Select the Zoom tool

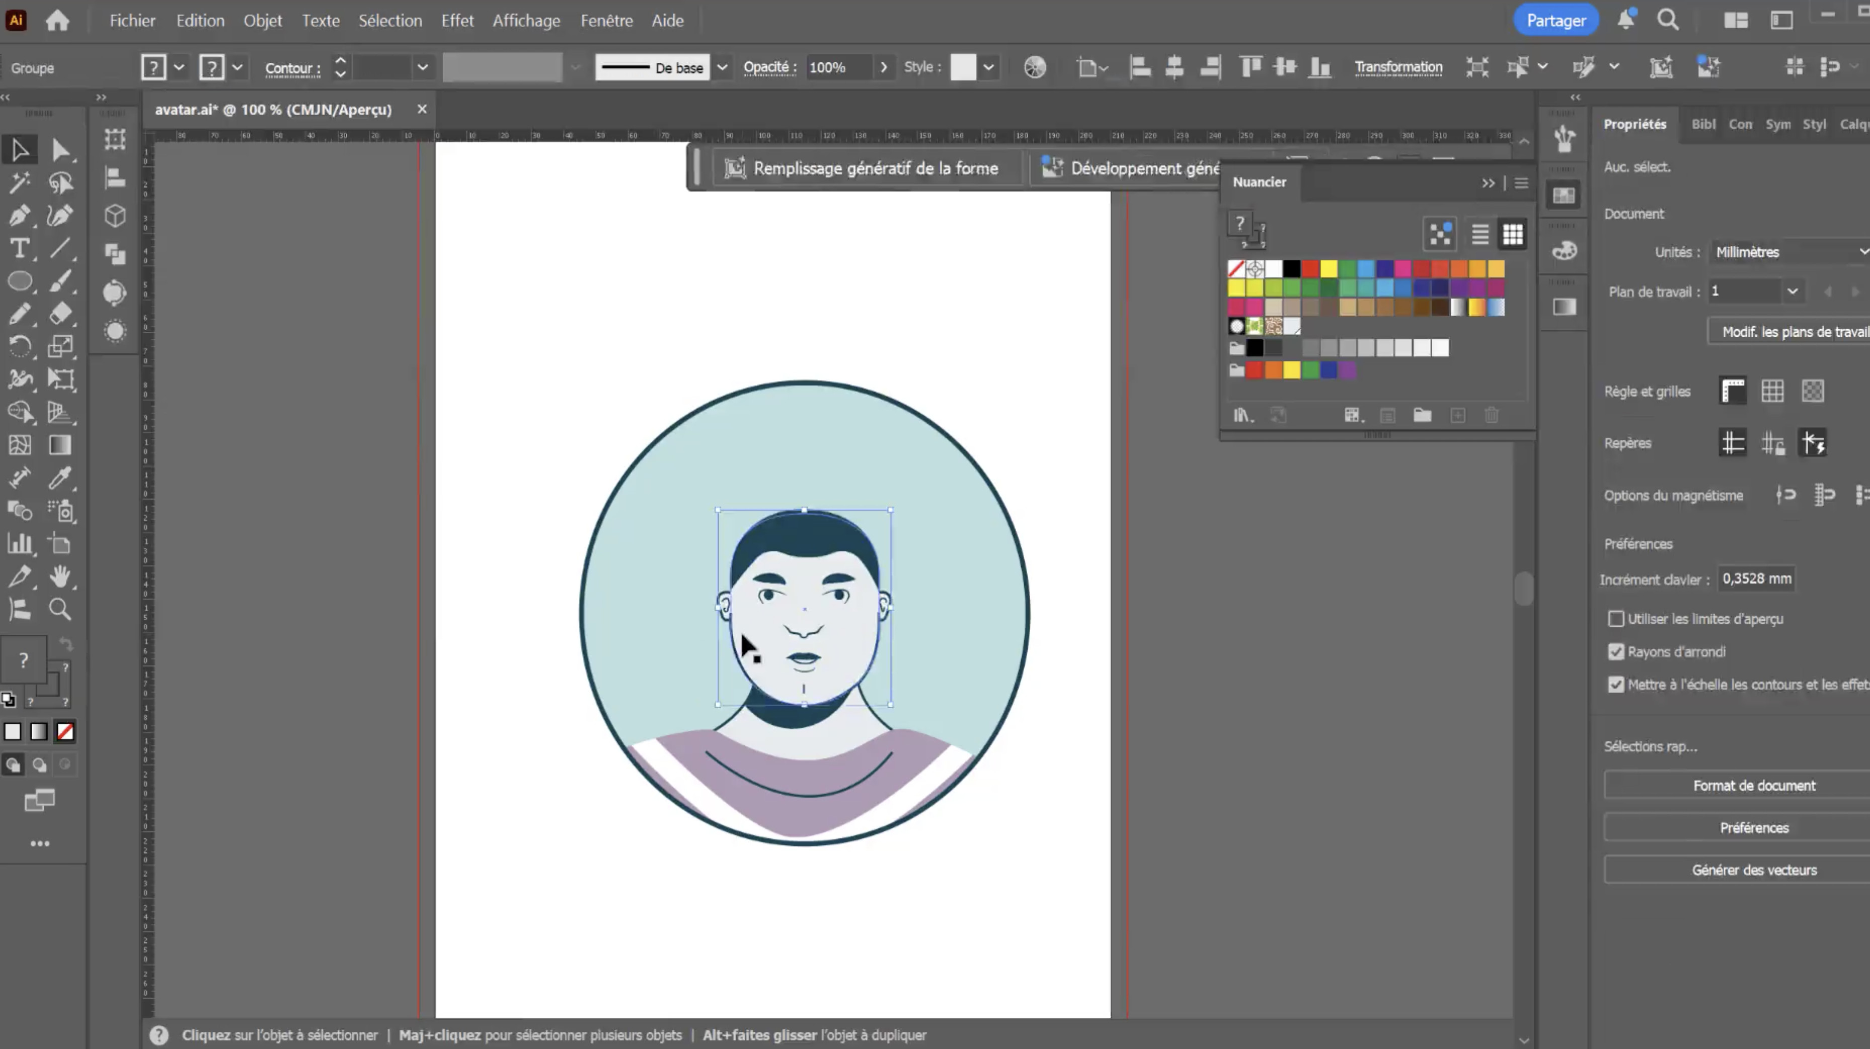[x=60, y=609]
